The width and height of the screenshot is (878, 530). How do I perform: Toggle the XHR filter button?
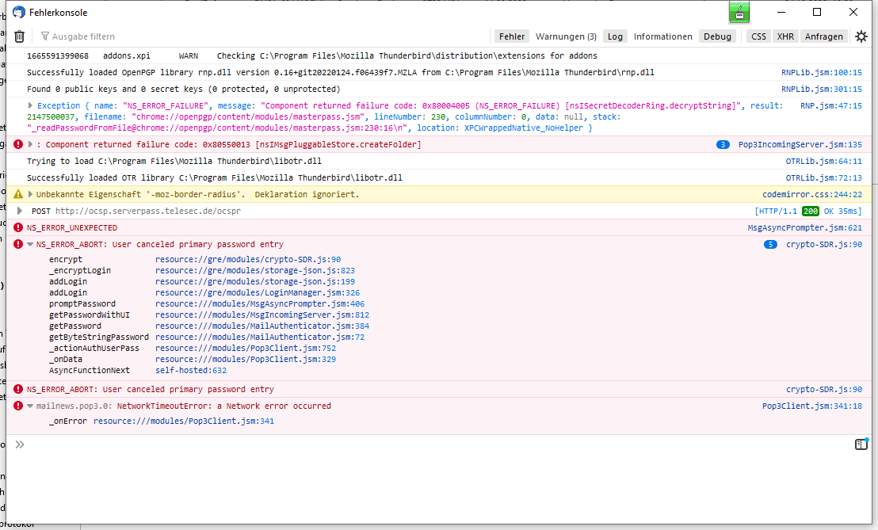(785, 36)
